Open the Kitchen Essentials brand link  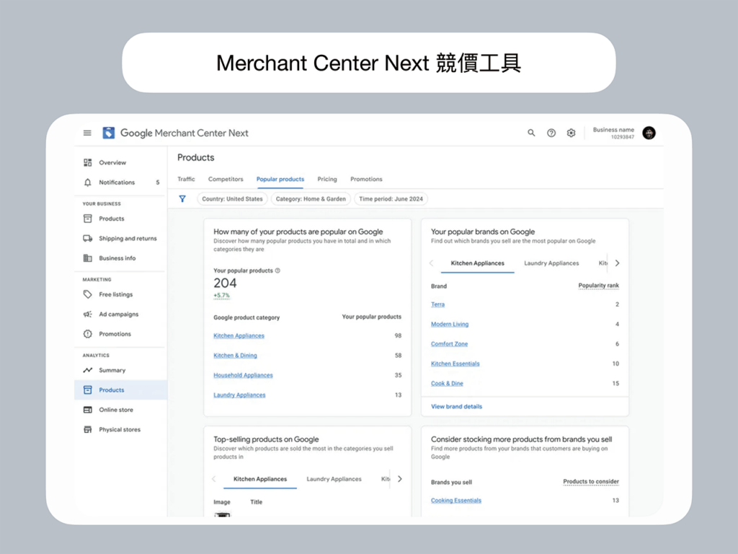tap(455, 364)
